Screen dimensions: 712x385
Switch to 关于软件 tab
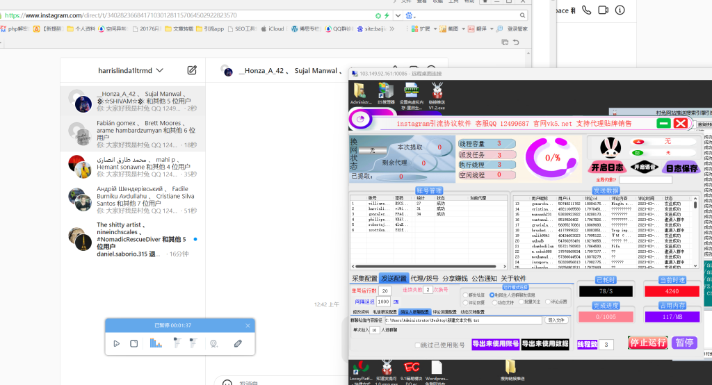click(x=514, y=278)
